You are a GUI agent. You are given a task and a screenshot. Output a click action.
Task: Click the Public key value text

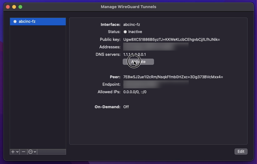(x=172, y=40)
